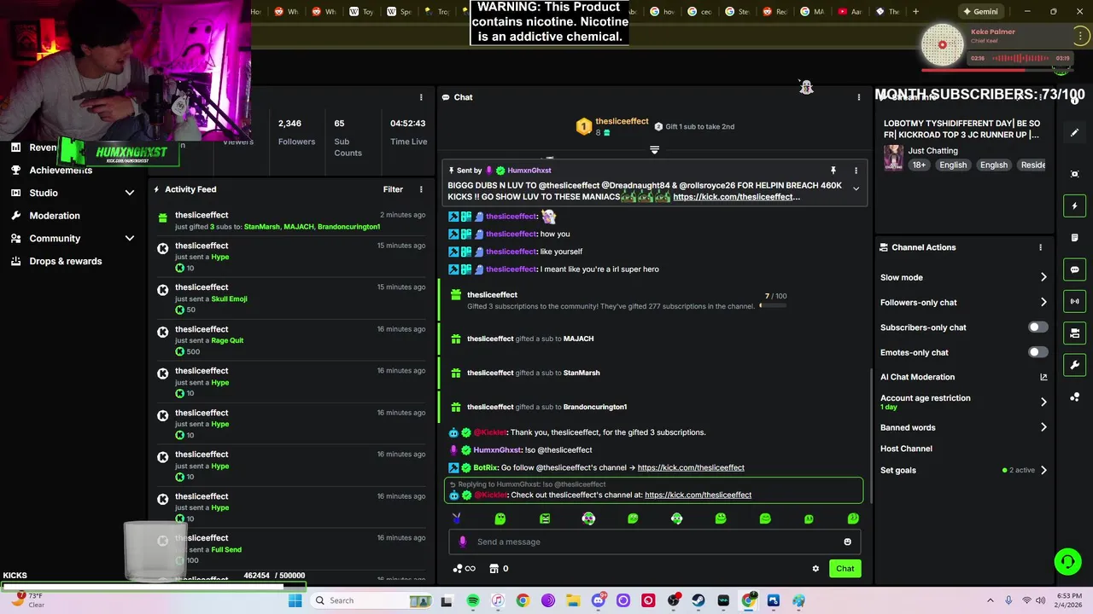
Task: Open Spotify from the taskbar
Action: pos(472,600)
